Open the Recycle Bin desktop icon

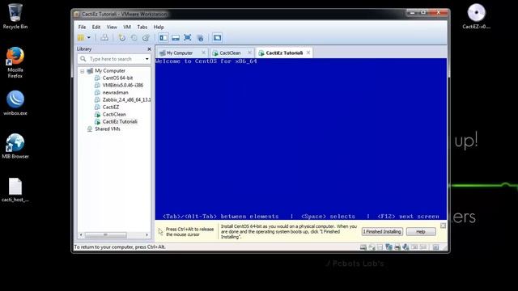15,16
